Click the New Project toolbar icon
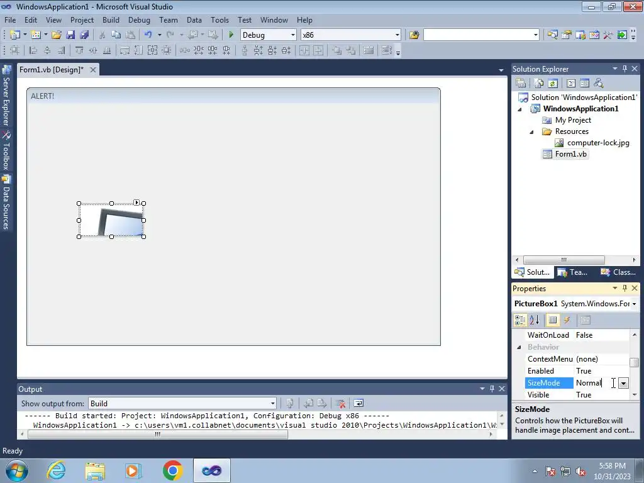The height and width of the screenshot is (483, 644). [14, 35]
